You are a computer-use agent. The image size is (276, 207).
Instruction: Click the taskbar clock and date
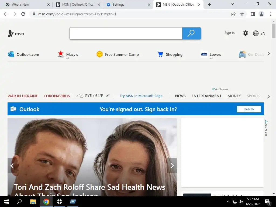(x=253, y=202)
